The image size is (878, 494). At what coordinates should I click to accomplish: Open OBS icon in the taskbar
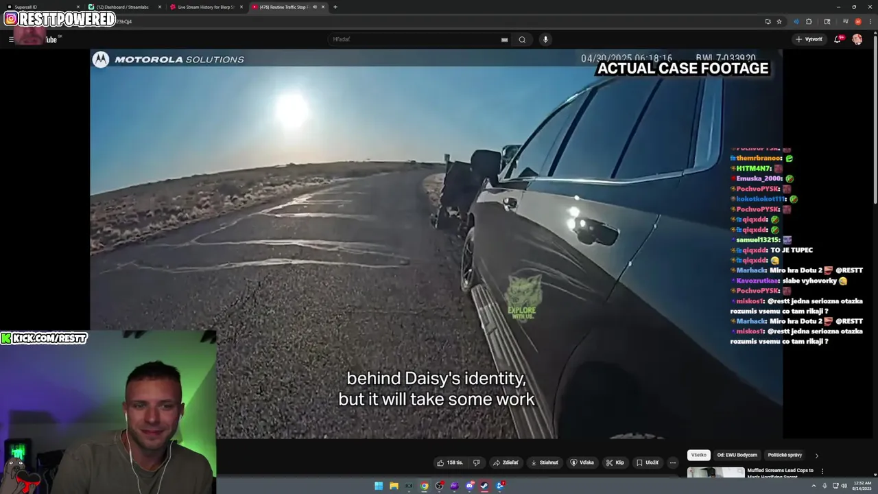pyautogui.click(x=440, y=486)
